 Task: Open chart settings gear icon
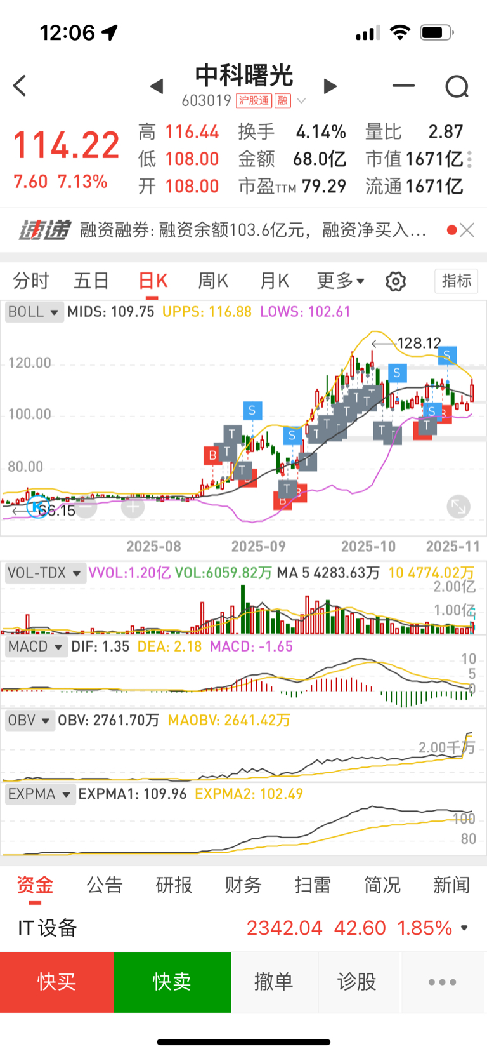(396, 281)
